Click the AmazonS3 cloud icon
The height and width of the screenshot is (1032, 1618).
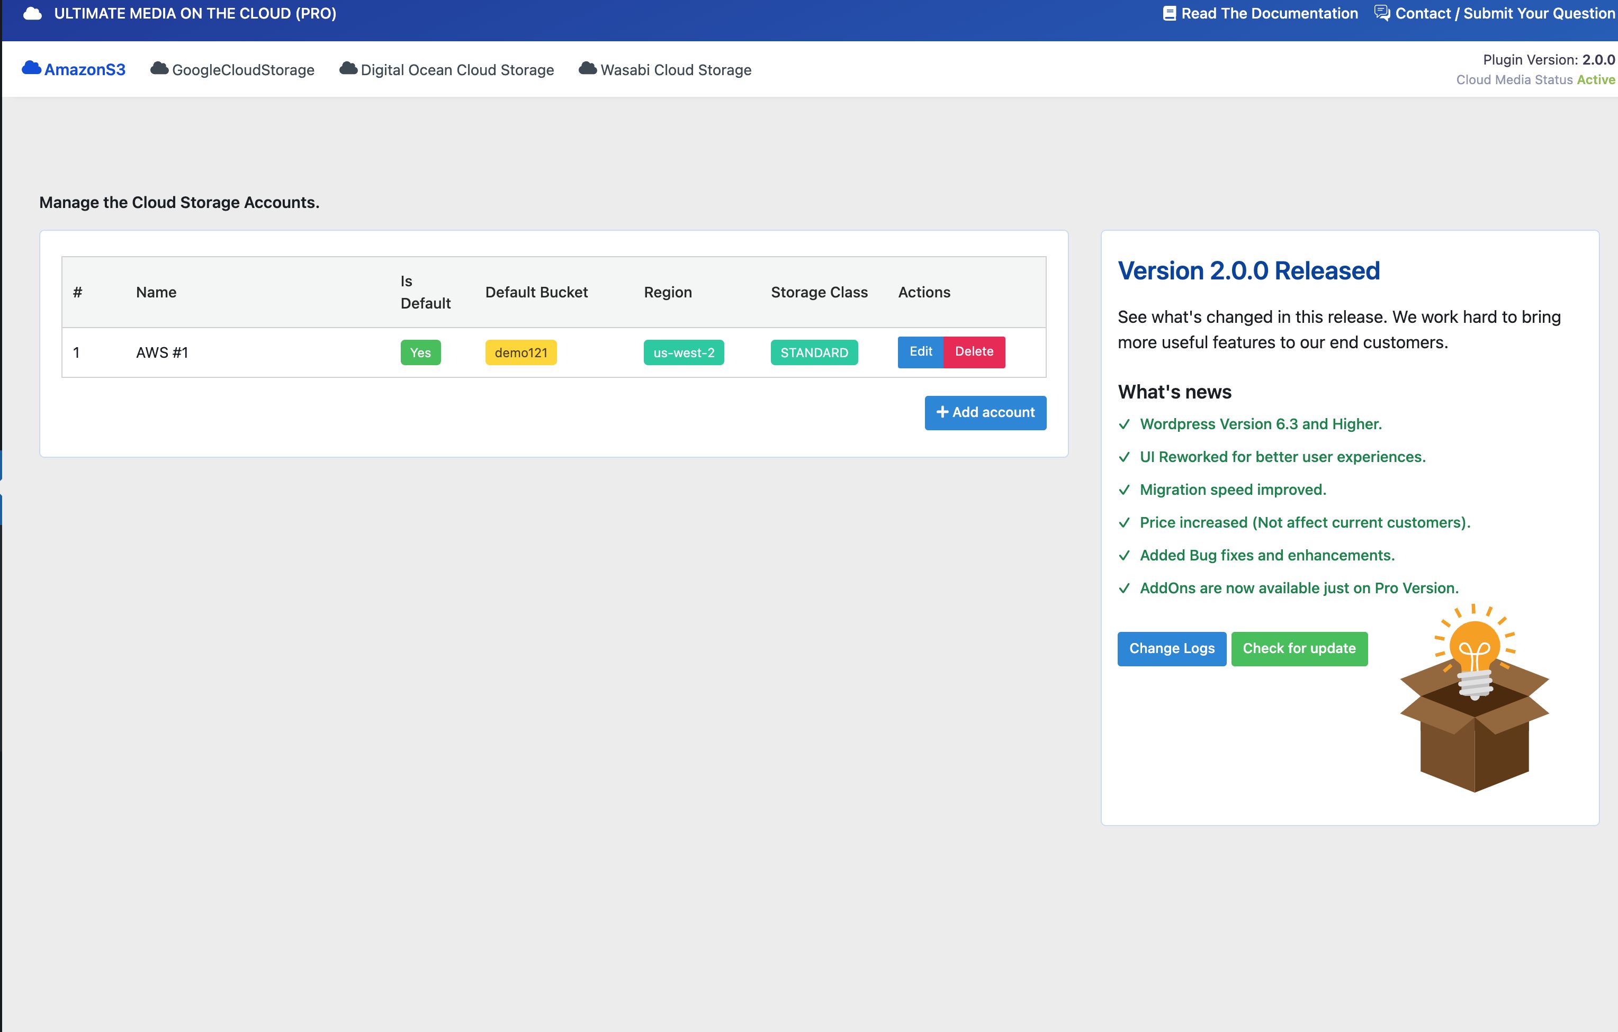(x=31, y=68)
